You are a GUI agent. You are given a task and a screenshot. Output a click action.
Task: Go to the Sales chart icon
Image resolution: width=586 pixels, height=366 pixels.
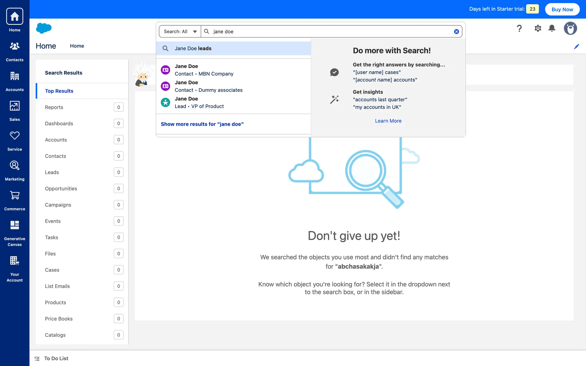(x=15, y=106)
